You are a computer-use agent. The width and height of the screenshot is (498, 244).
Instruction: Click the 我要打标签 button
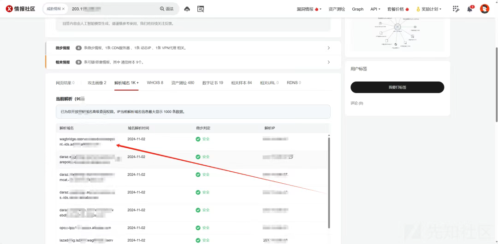click(x=397, y=87)
